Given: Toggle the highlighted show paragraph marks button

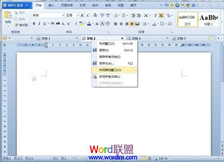Looking at the screenshot, I should pyautogui.click(x=161, y=15).
